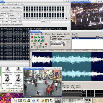Image resolution: width=103 pixels, height=103 pixels.
Task: Click the Play Pattern button
Action: (x=16, y=7)
